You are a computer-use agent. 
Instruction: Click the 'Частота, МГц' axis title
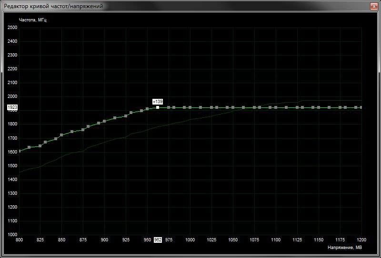coord(33,20)
